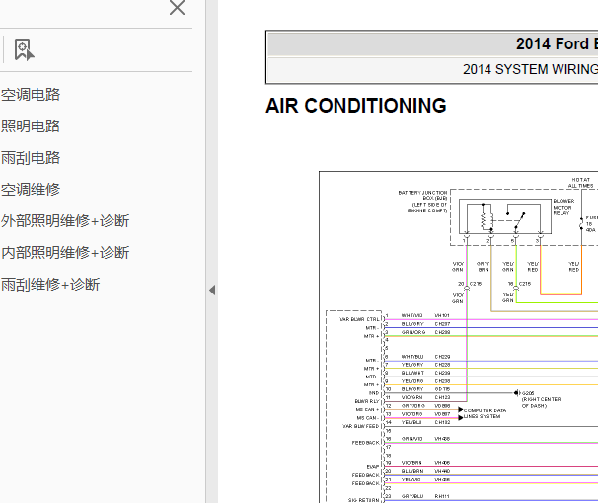
Task: Open the 空调电路 bookmark
Action: click(31, 95)
